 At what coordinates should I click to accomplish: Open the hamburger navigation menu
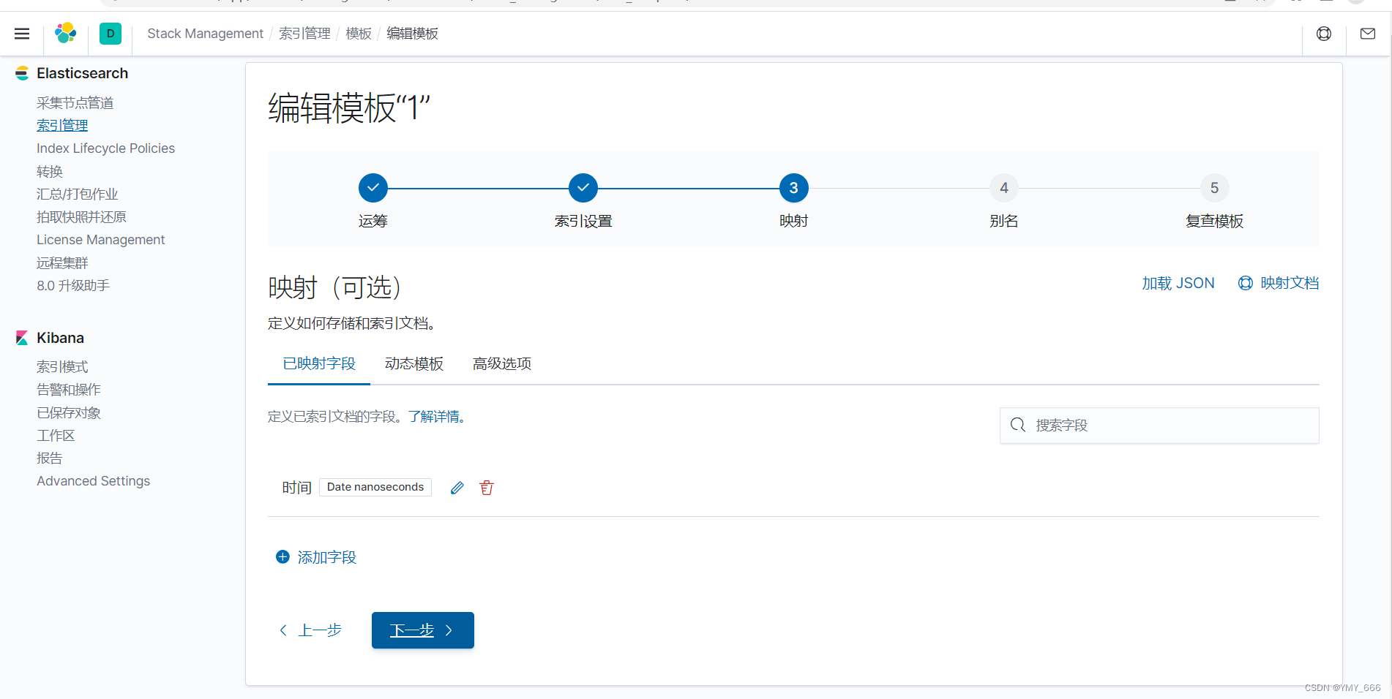pos(22,34)
